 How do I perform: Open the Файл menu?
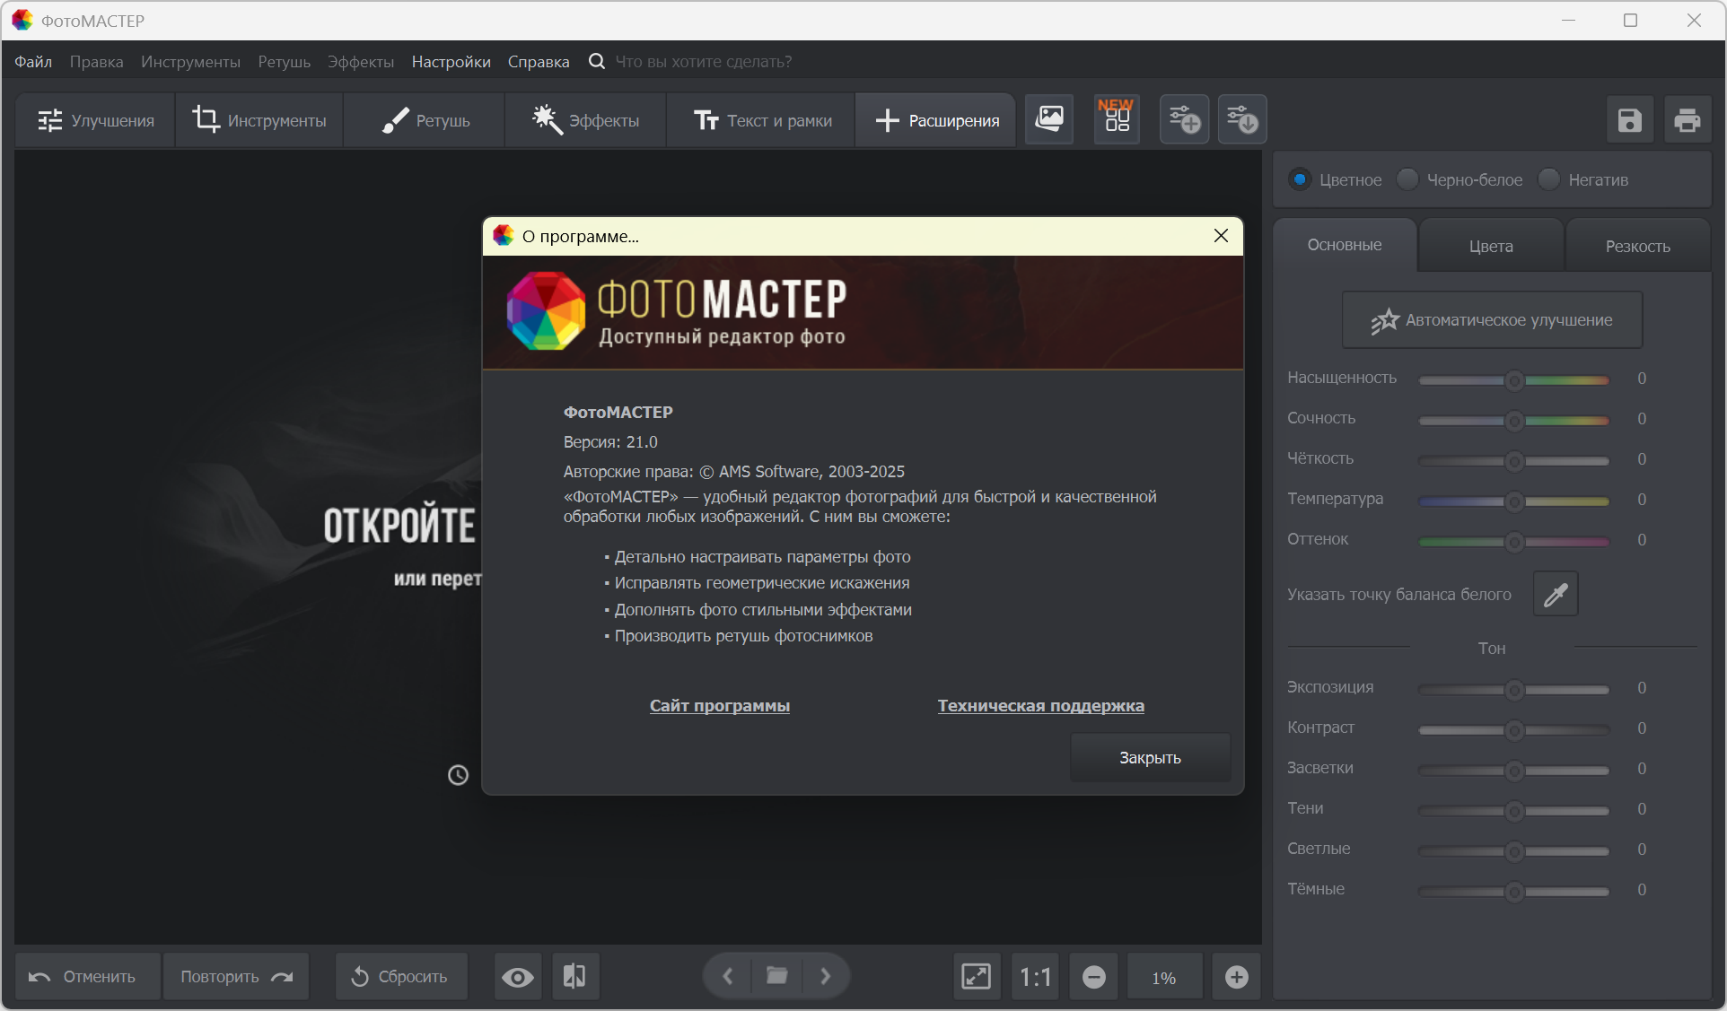coord(33,62)
